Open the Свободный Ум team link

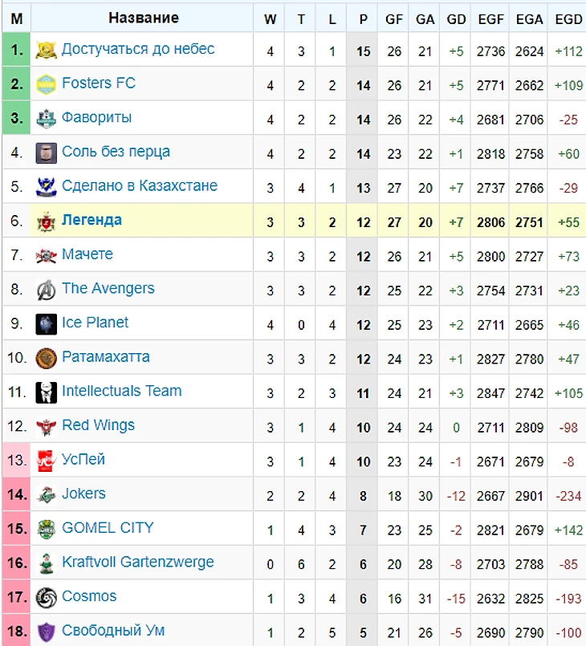[x=113, y=630]
